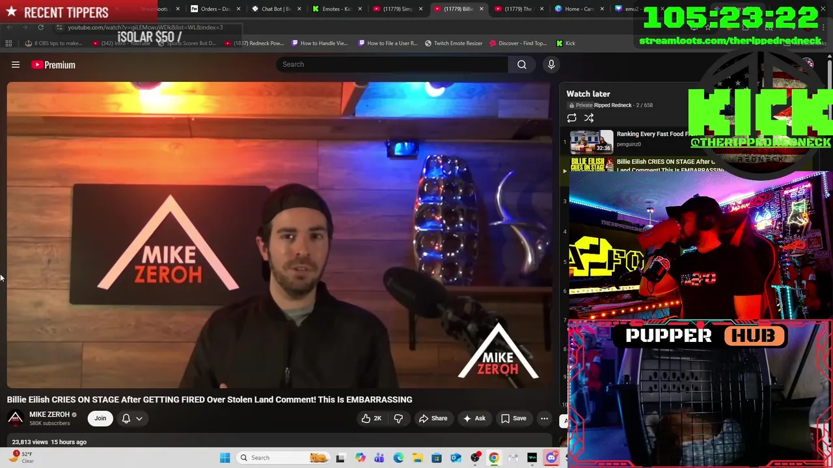Open Microsoft Store taskbar icon
833x468 pixels.
437,458
